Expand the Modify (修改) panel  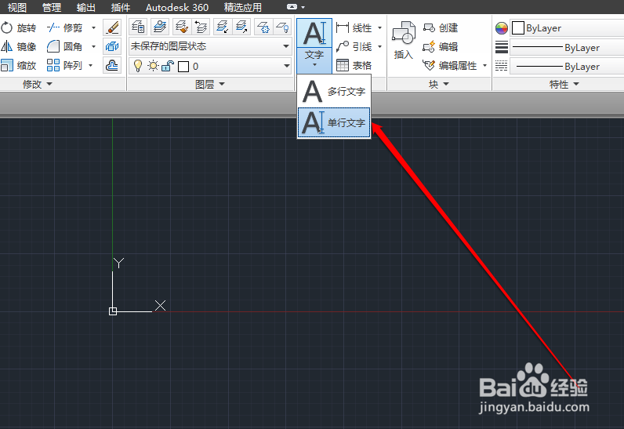[x=38, y=84]
